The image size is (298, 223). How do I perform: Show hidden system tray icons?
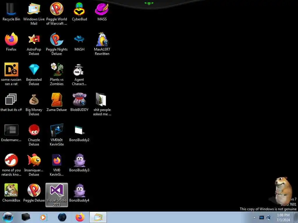click(254, 217)
